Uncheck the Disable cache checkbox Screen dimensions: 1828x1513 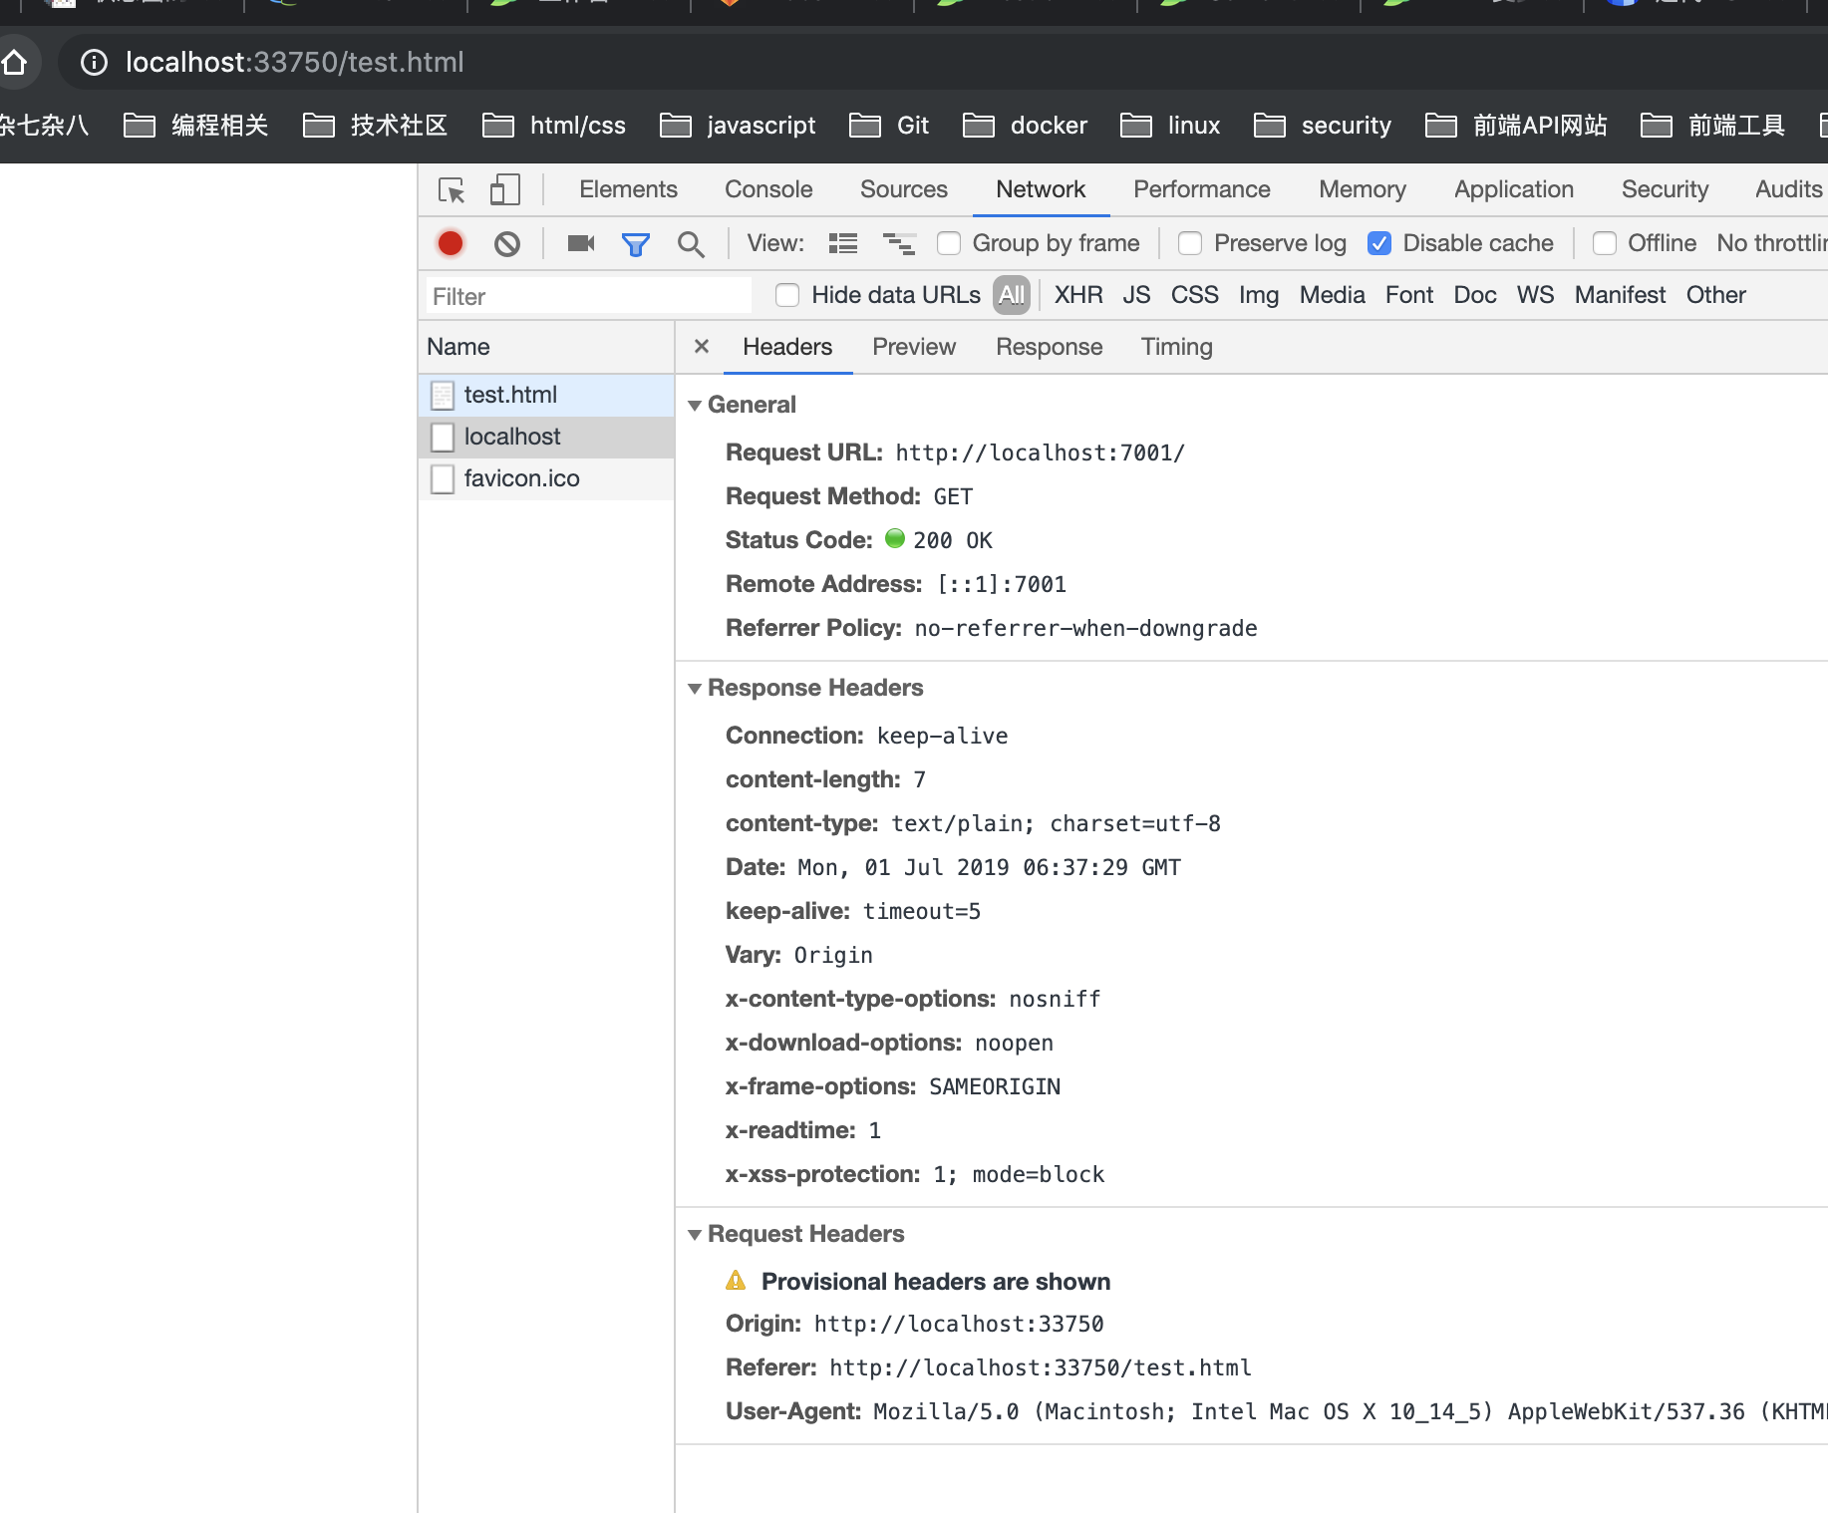pos(1379,243)
